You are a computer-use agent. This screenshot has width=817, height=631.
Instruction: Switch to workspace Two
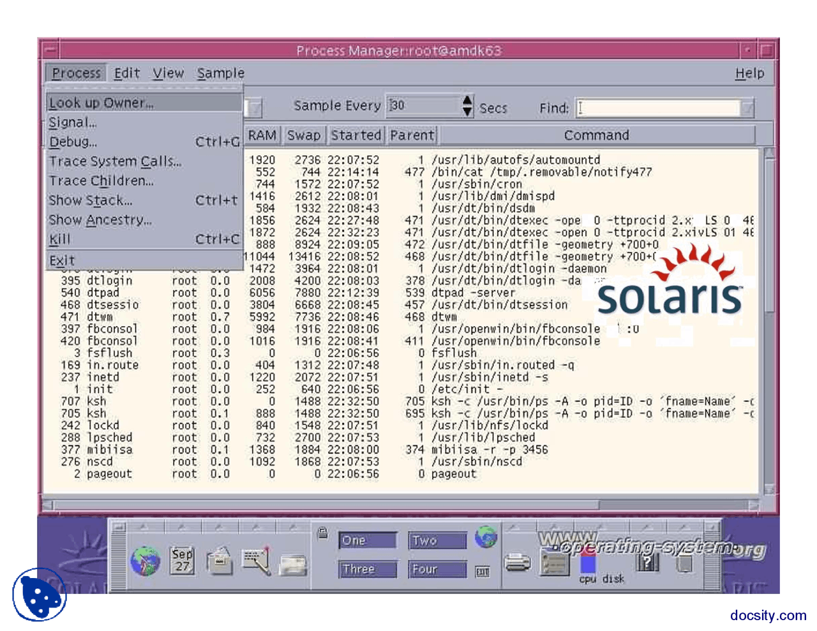(x=437, y=541)
